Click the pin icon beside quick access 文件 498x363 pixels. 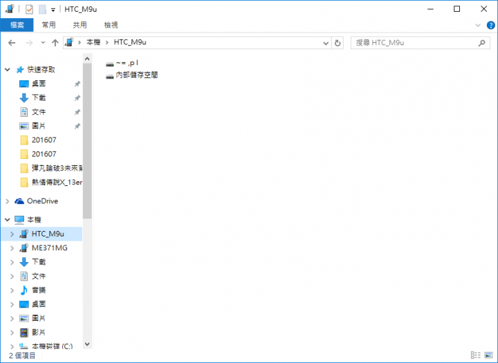point(77,112)
